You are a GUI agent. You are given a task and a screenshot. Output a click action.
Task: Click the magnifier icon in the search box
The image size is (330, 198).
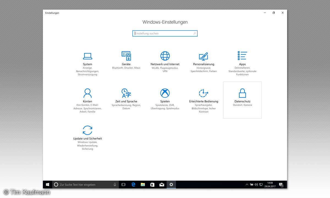pyautogui.click(x=194, y=34)
